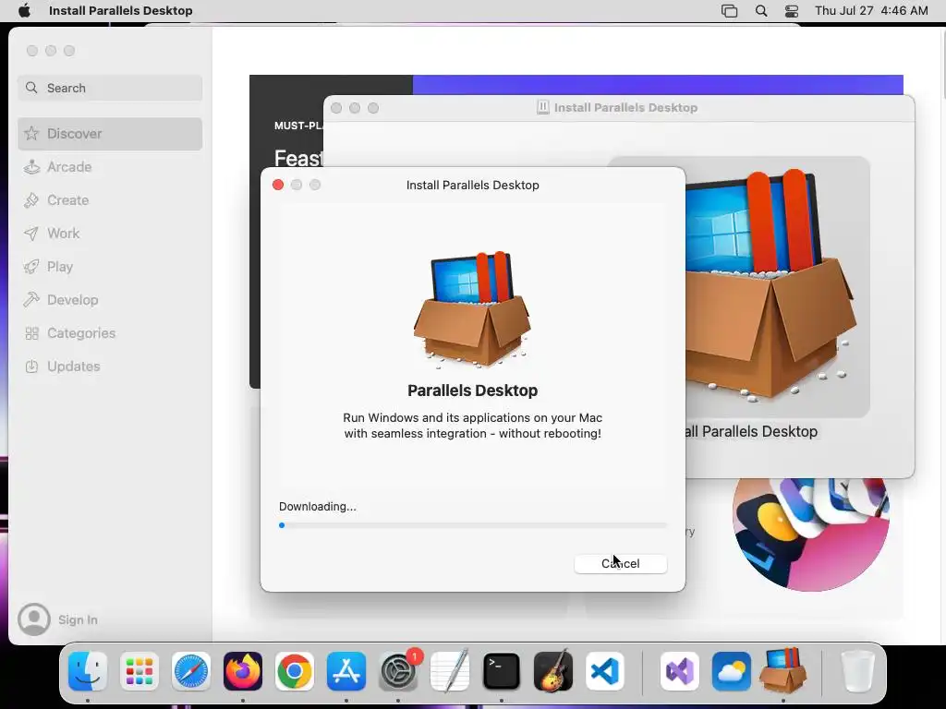
Task: Open Finder from the dock
Action: 88,671
